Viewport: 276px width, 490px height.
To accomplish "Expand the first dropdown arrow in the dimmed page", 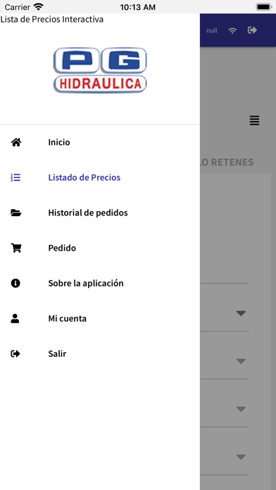I will 241,313.
